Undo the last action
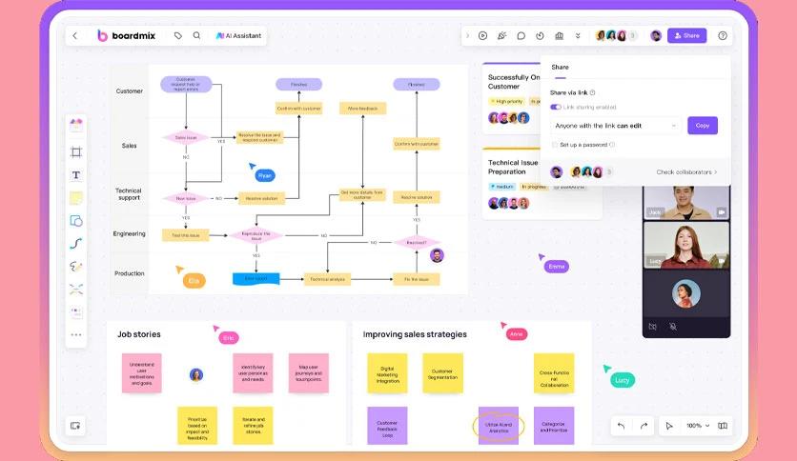The height and width of the screenshot is (461, 797). [x=622, y=426]
